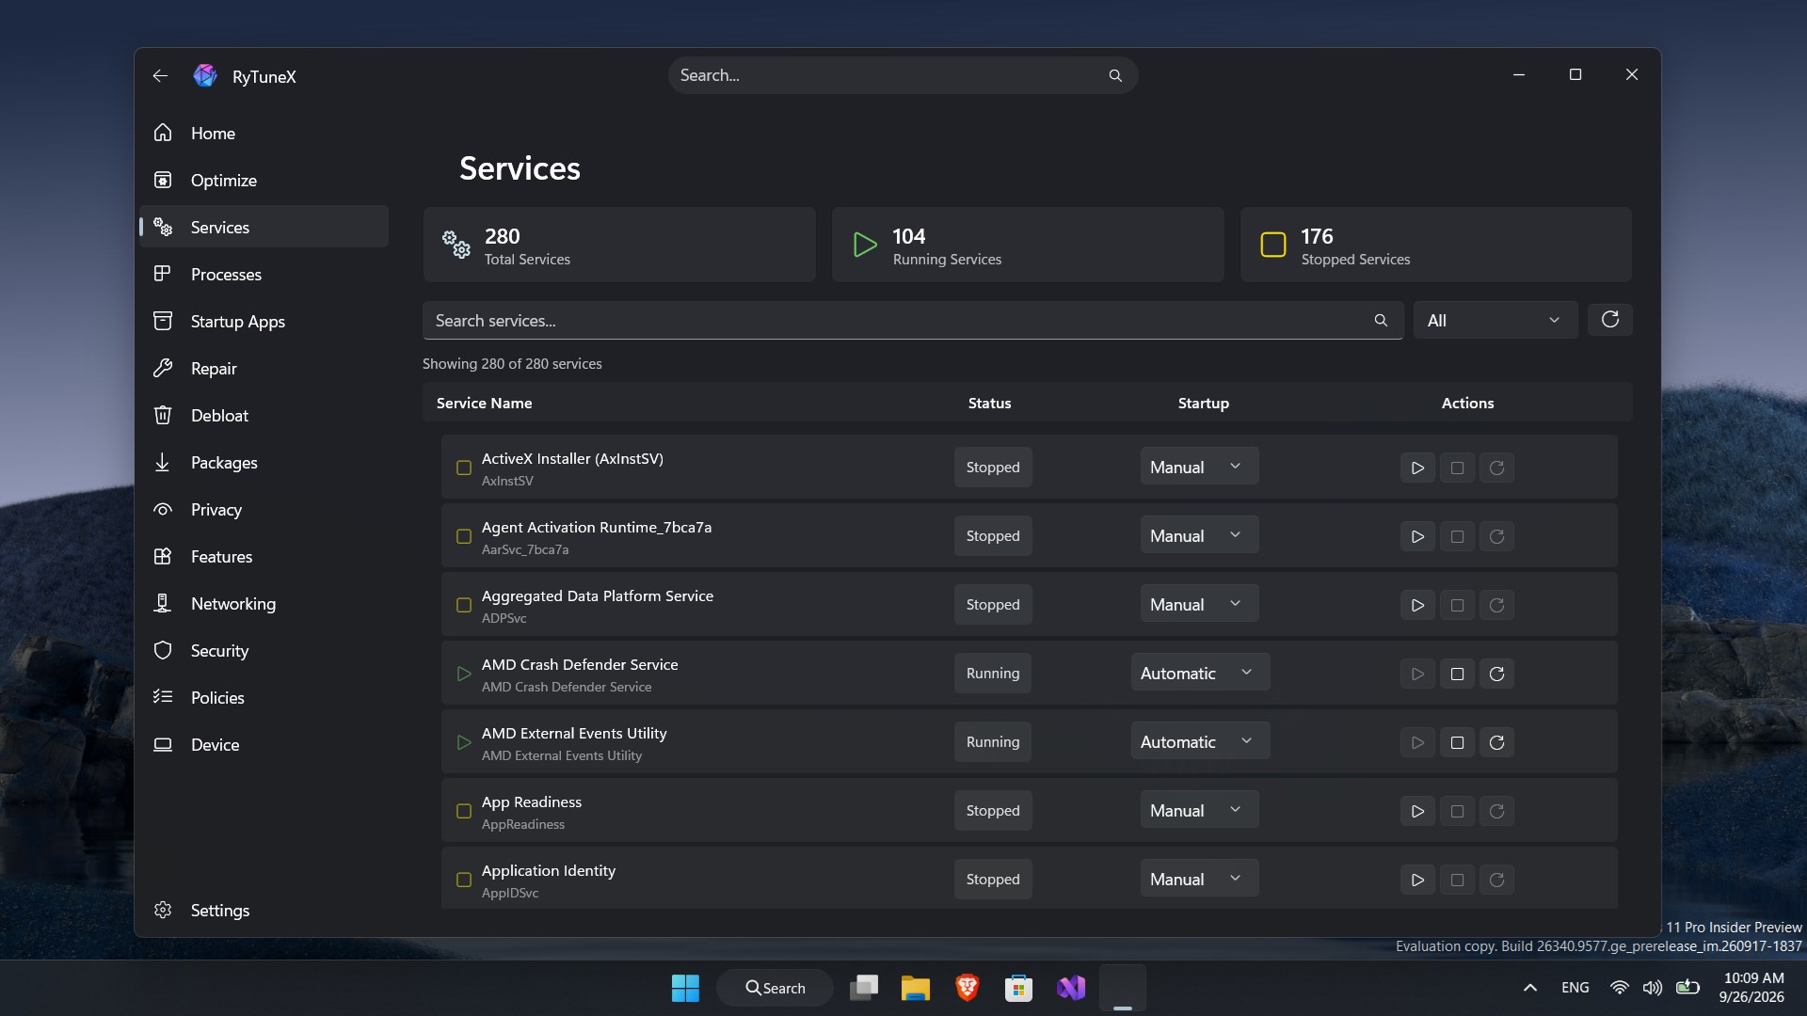
Task: Open the Windows Start menu
Action: click(685, 988)
